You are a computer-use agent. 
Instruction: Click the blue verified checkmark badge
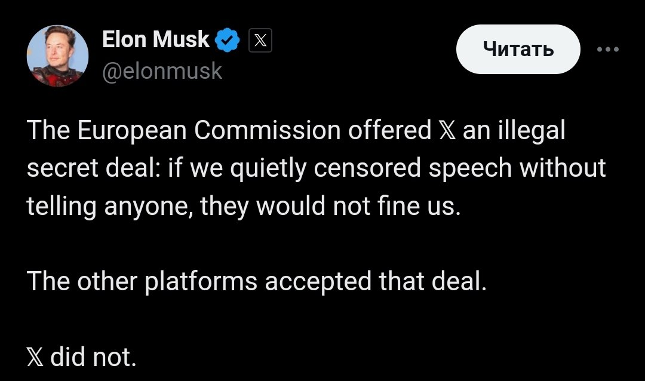pyautogui.click(x=228, y=41)
